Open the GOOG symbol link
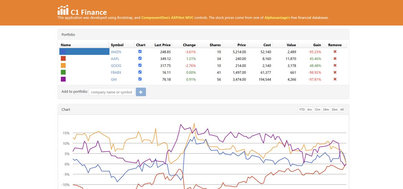The width and height of the screenshot is (403, 189). coord(116,66)
